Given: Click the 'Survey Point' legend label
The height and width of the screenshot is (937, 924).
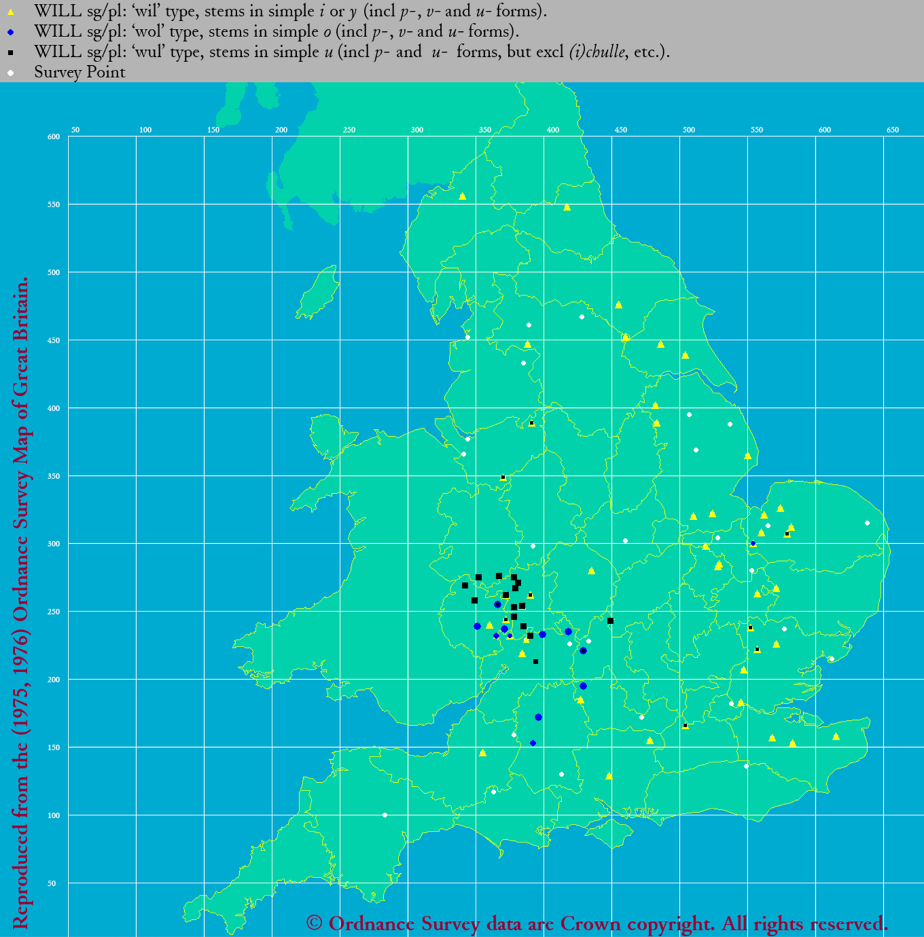Looking at the screenshot, I should coord(80,73).
